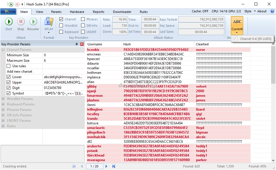Image resolution: width=276 pixels, height=170 pixels.
Task: Enable the DB Info key provider
Action: pos(83,26)
